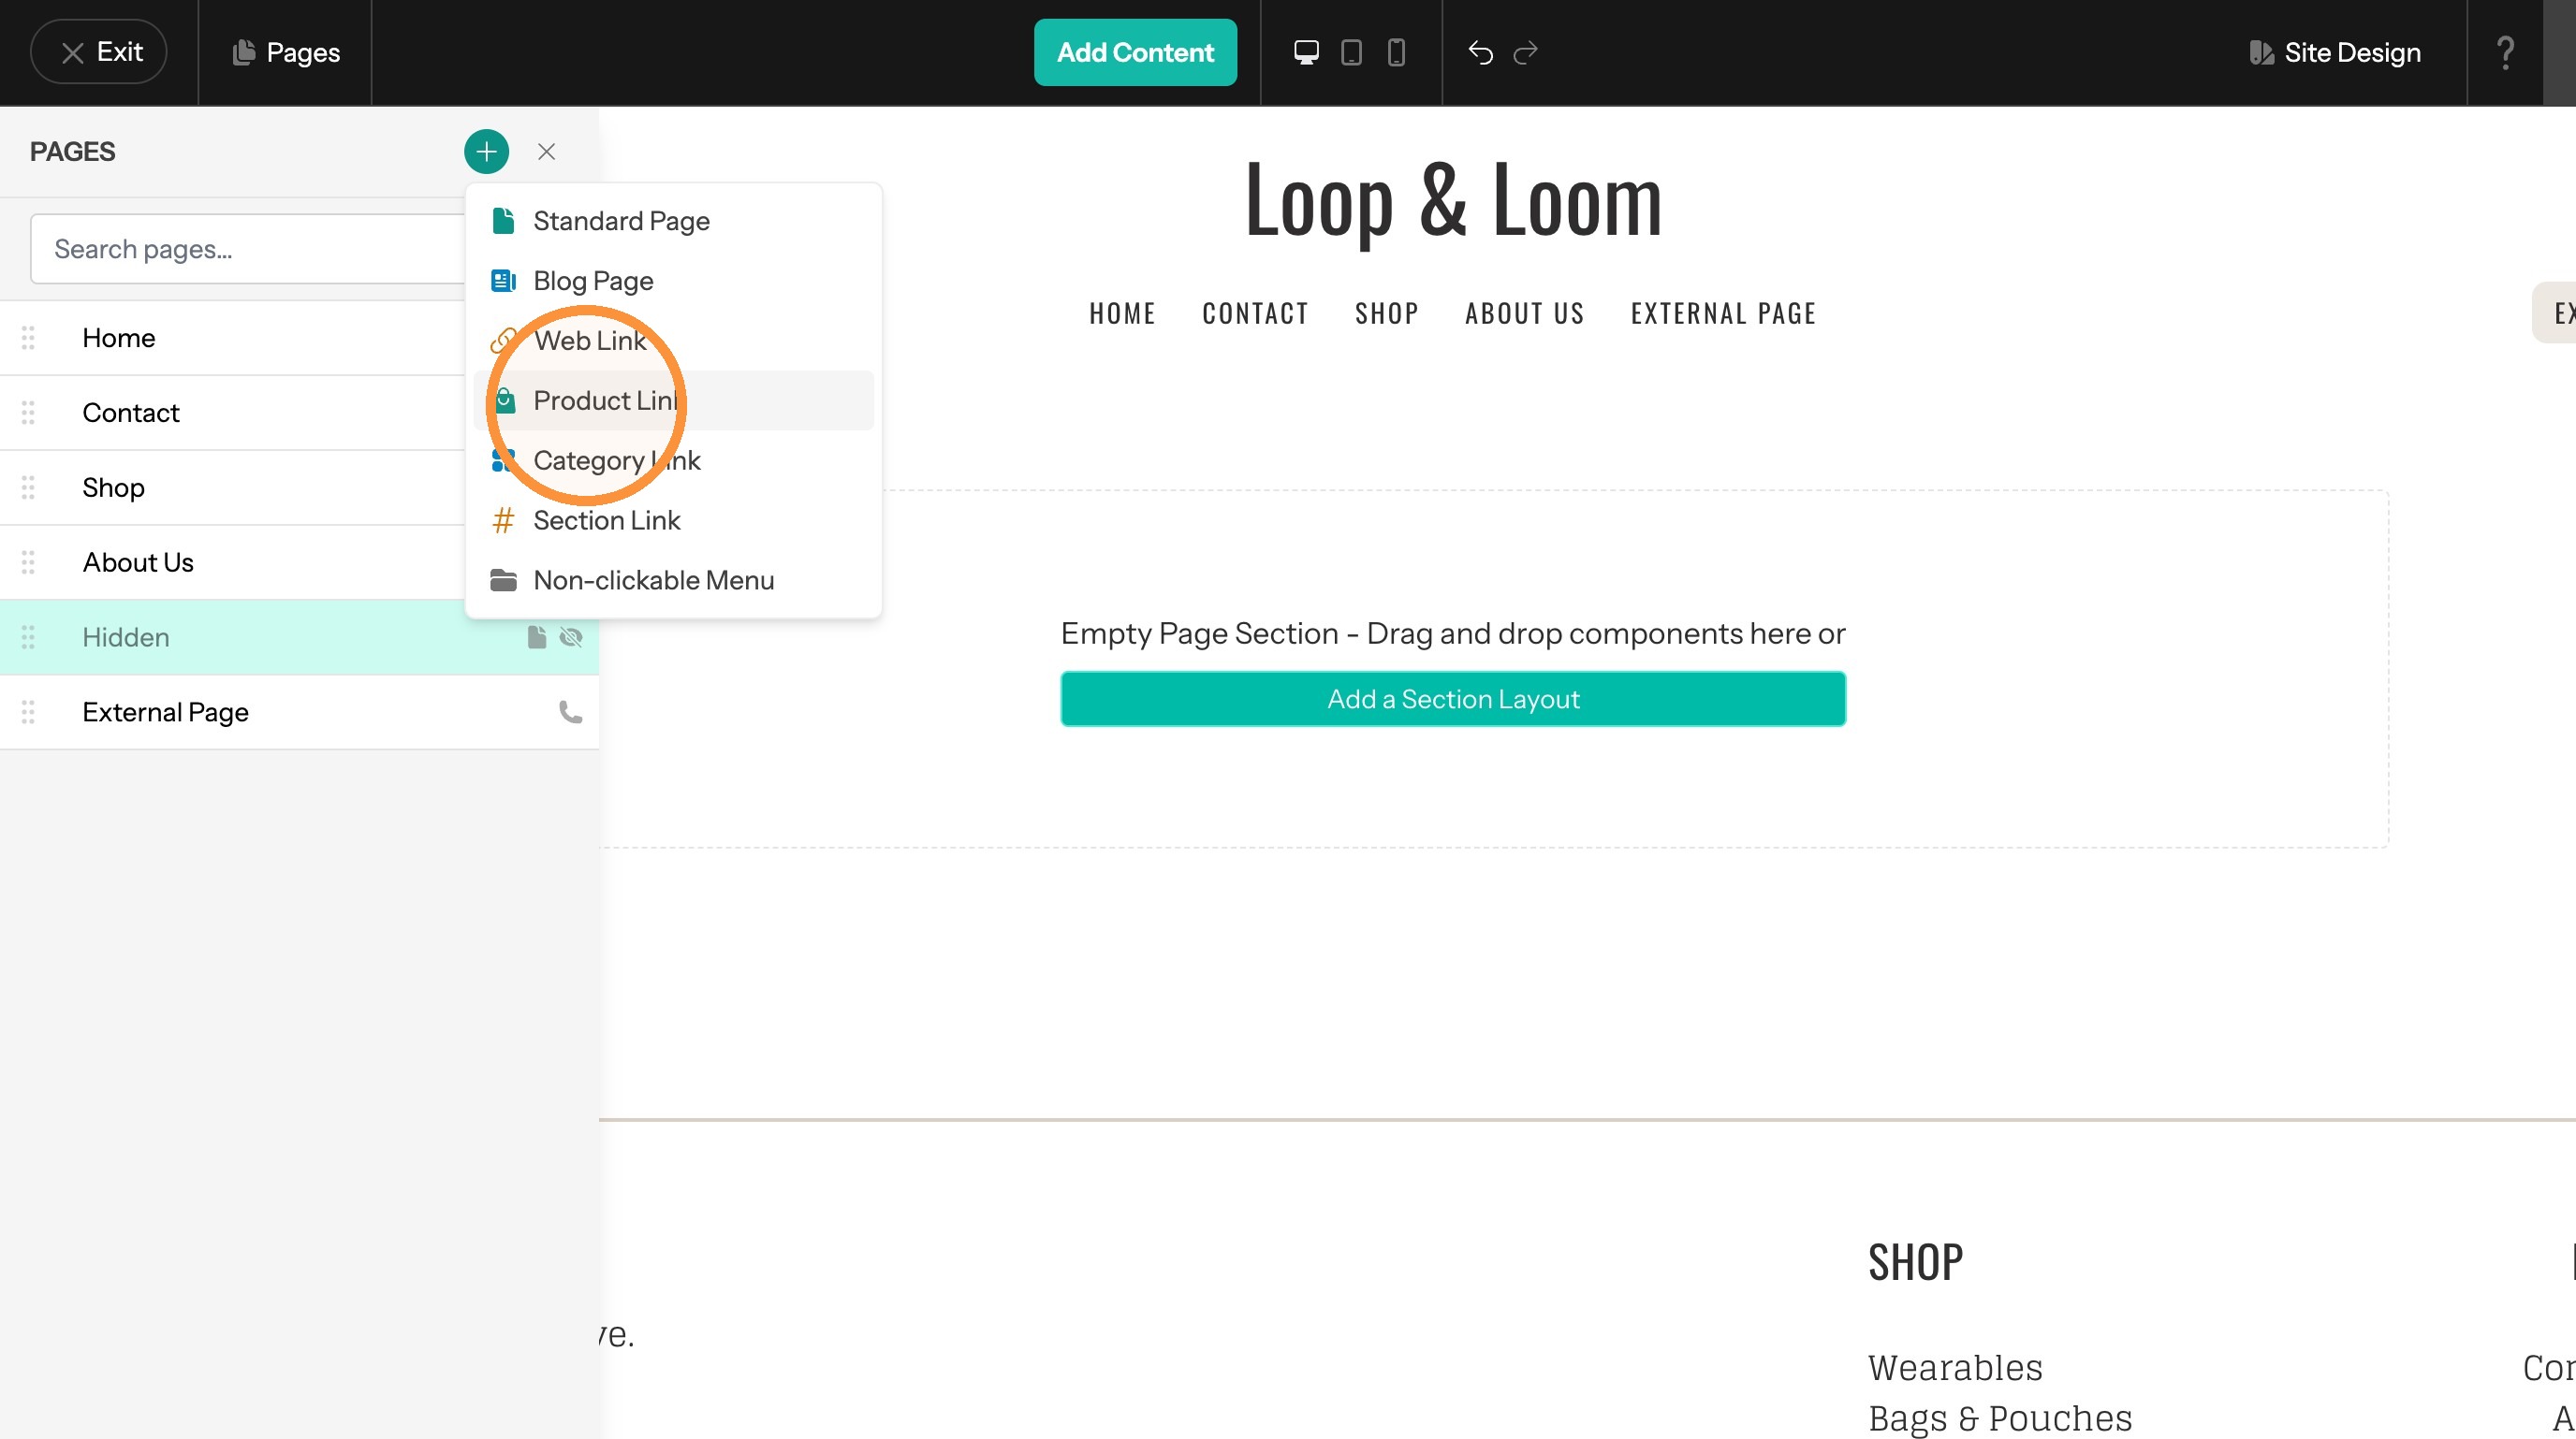Click the redo arrow icon

click(1525, 52)
